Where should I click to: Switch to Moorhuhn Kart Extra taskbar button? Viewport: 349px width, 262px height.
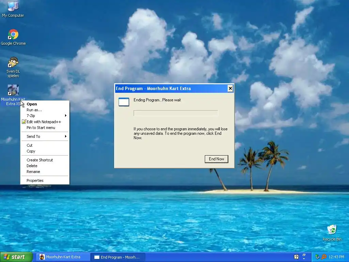(63, 257)
